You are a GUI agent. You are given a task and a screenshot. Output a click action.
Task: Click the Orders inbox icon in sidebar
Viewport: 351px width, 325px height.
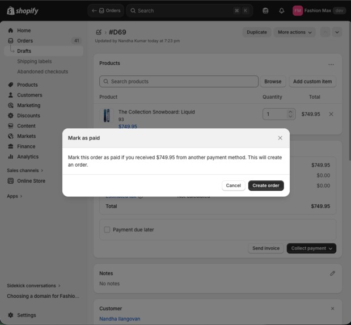pyautogui.click(x=11, y=41)
